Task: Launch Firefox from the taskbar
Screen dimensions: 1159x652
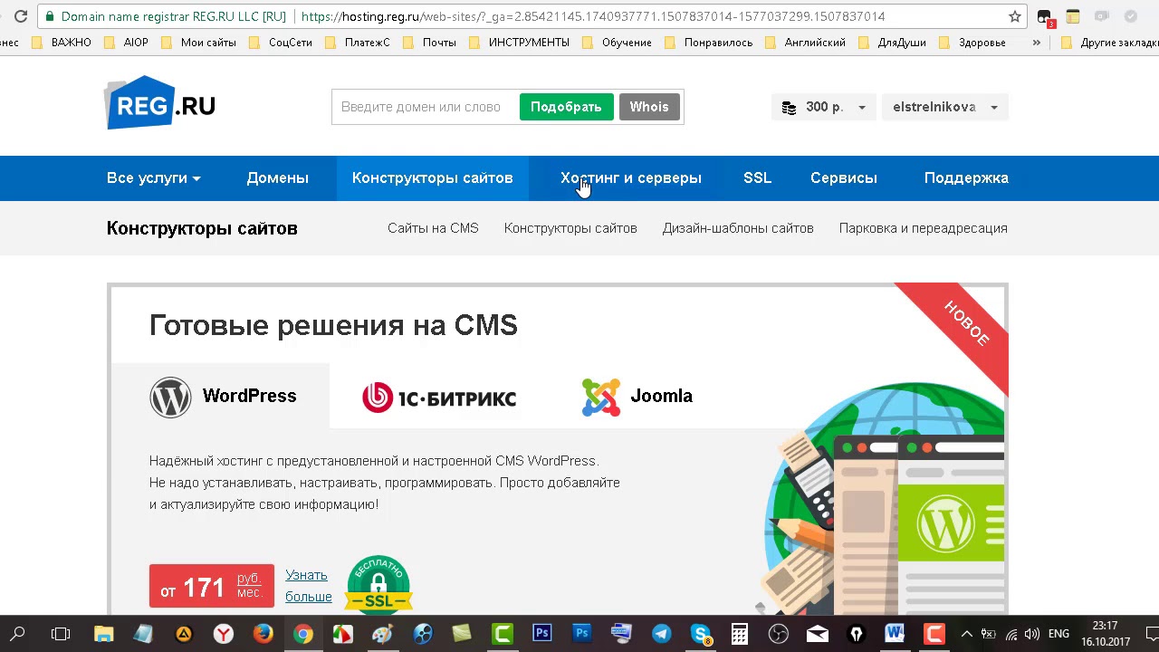Action: 263,634
